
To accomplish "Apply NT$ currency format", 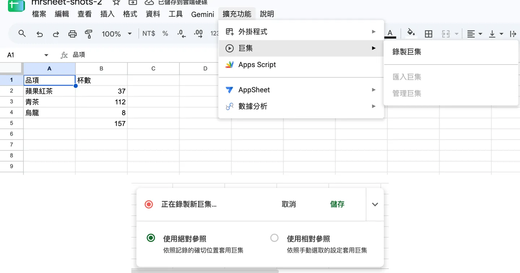I will click(x=149, y=34).
